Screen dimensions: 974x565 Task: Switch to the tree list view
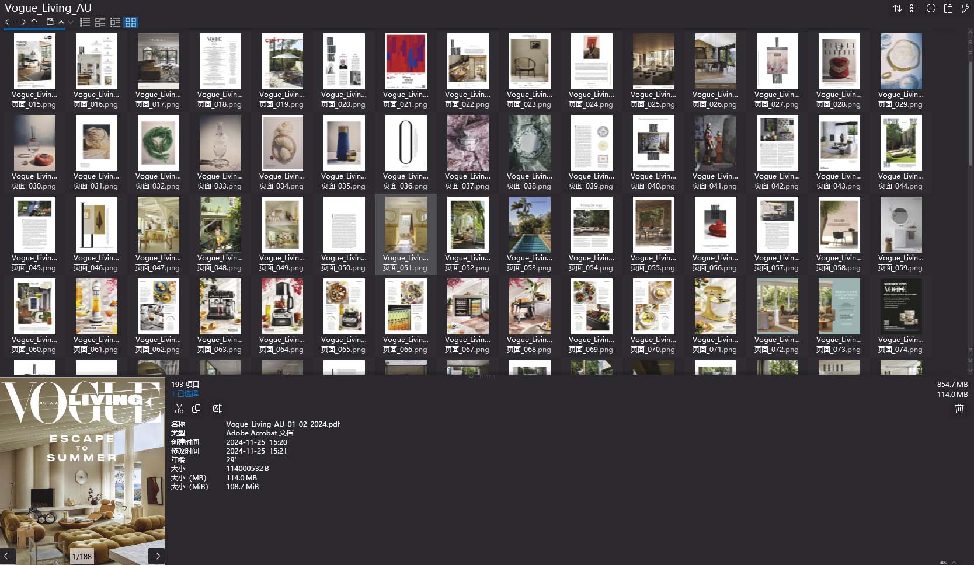click(x=115, y=22)
